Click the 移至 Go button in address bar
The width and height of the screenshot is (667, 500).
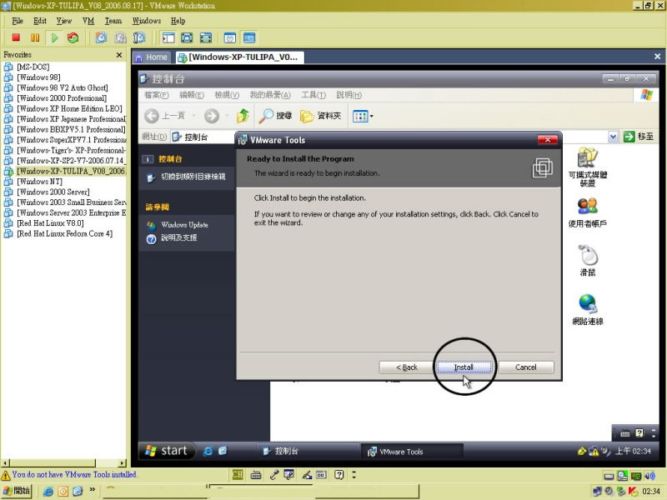point(639,137)
